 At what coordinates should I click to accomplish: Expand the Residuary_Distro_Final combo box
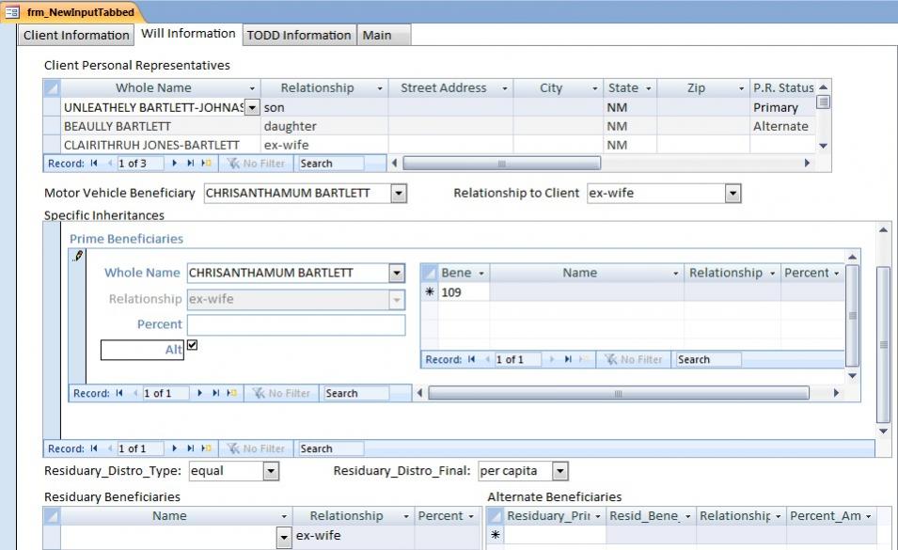click(559, 471)
